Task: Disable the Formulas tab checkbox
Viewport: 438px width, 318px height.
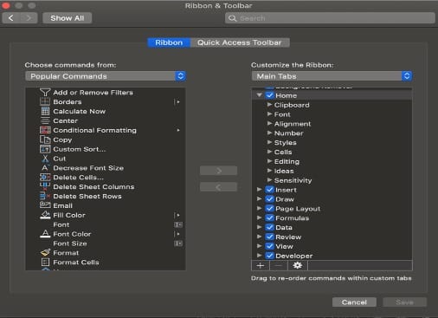Action: [x=270, y=217]
